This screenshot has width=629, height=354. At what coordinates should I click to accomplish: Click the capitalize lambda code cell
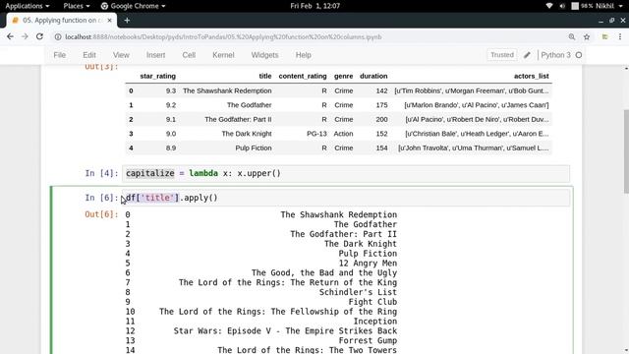346,173
